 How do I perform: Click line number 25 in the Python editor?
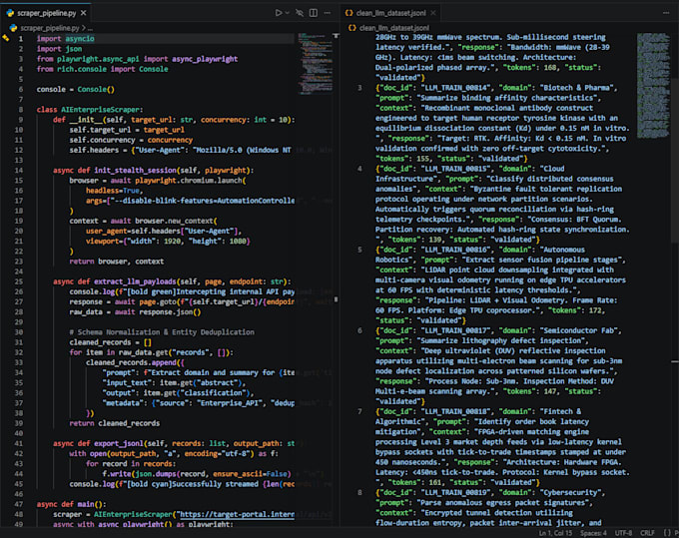tap(19, 281)
